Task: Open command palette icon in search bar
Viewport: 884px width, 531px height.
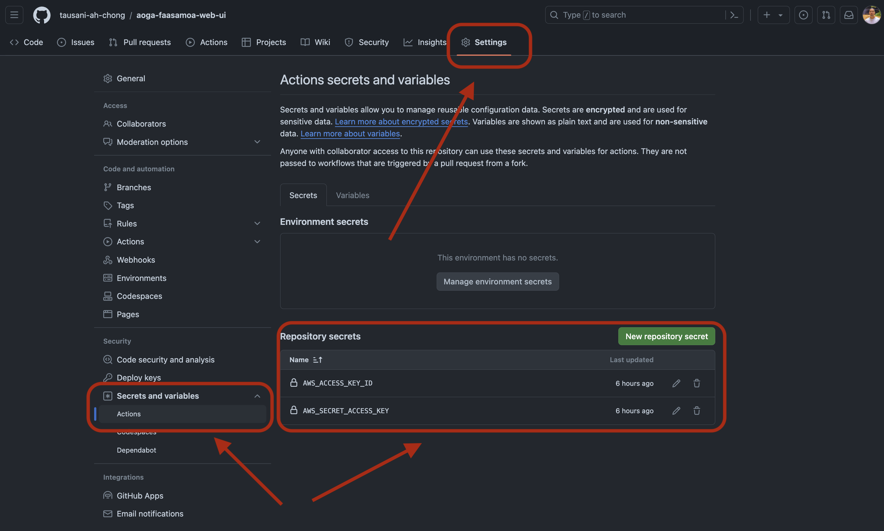Action: pyautogui.click(x=734, y=15)
